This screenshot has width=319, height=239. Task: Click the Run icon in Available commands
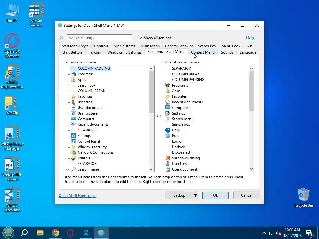coord(168,136)
